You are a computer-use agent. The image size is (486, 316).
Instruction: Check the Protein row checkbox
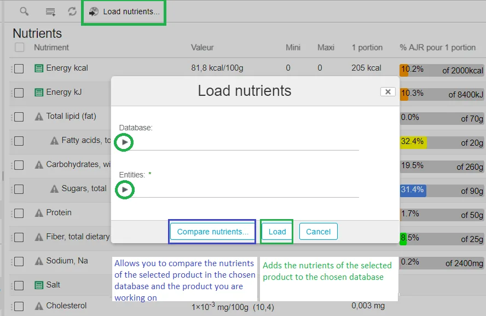tap(19, 214)
